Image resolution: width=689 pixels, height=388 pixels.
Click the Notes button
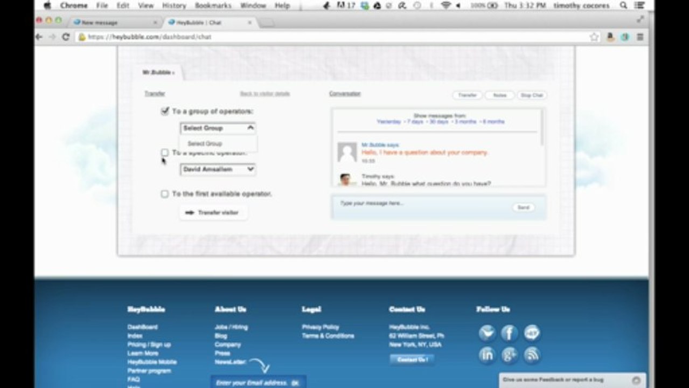(500, 95)
